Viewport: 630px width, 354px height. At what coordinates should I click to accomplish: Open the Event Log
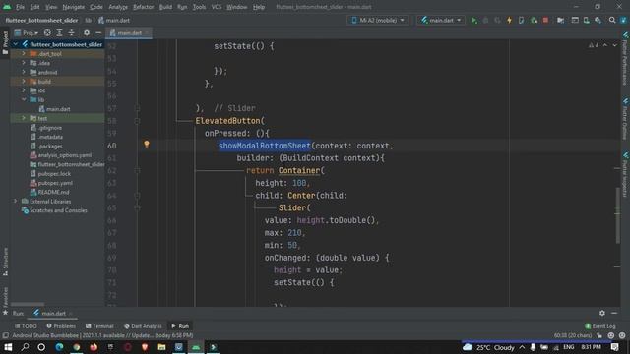click(x=600, y=326)
